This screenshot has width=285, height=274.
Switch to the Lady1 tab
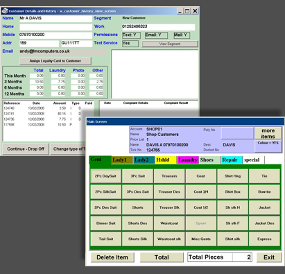[122, 160]
